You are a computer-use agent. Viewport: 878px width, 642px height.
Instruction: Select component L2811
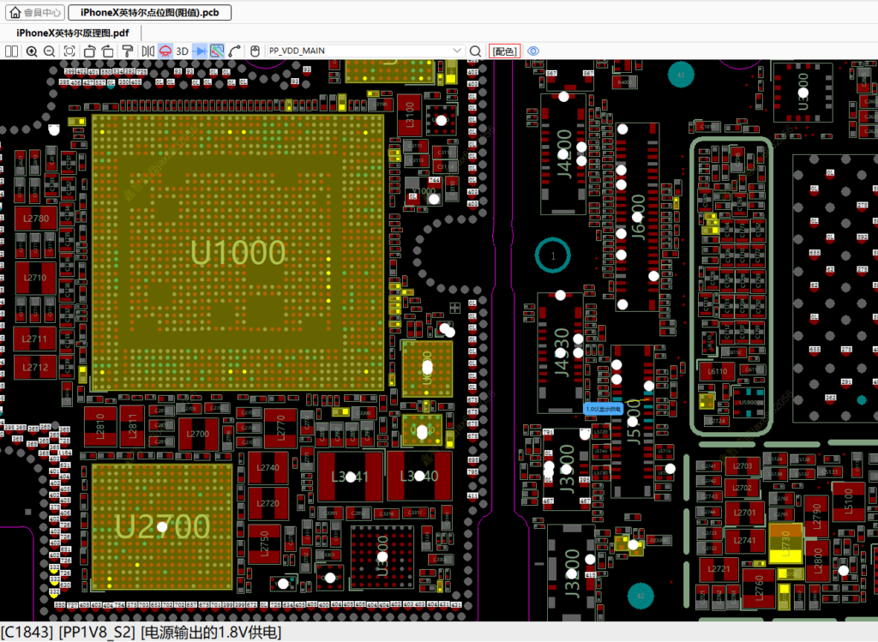point(131,427)
